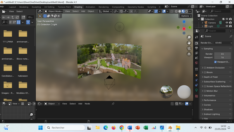234x132 pixels.
Task: Open the Add menu in viewport header
Action: [83, 11]
